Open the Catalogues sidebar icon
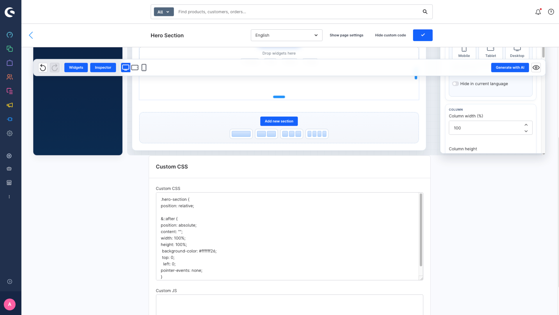The height and width of the screenshot is (315, 559). pyautogui.click(x=10, y=49)
